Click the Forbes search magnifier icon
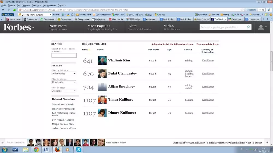The width and height of the screenshot is (273, 153). pyautogui.click(x=248, y=27)
